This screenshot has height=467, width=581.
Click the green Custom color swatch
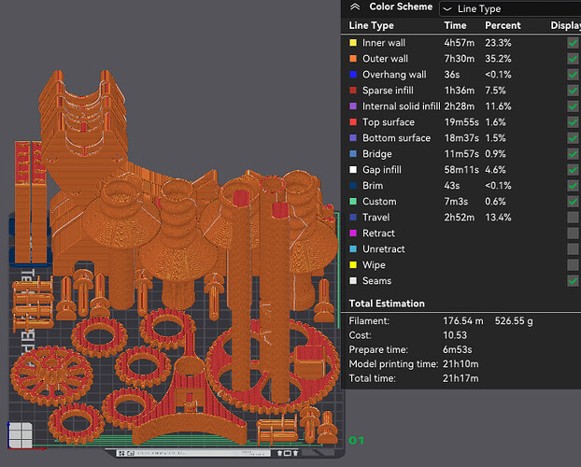[x=352, y=202]
